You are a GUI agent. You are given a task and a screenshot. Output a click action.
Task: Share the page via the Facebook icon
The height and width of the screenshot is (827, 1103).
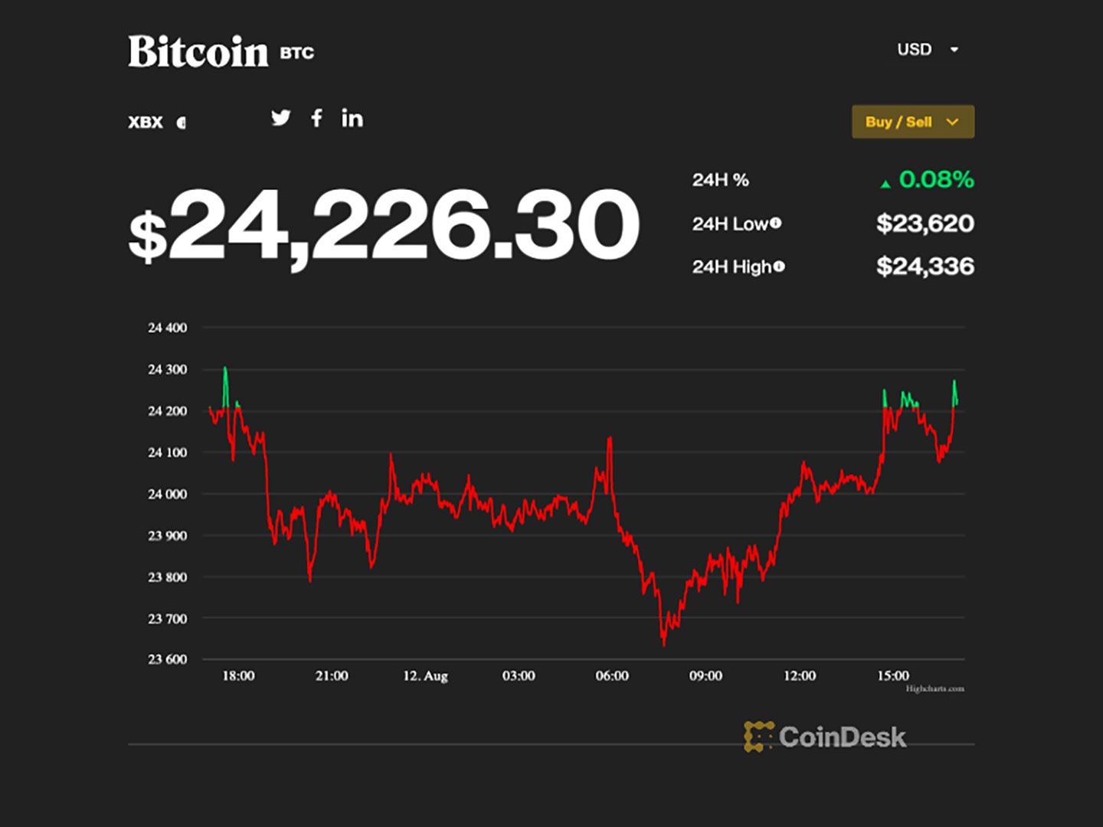coord(316,119)
